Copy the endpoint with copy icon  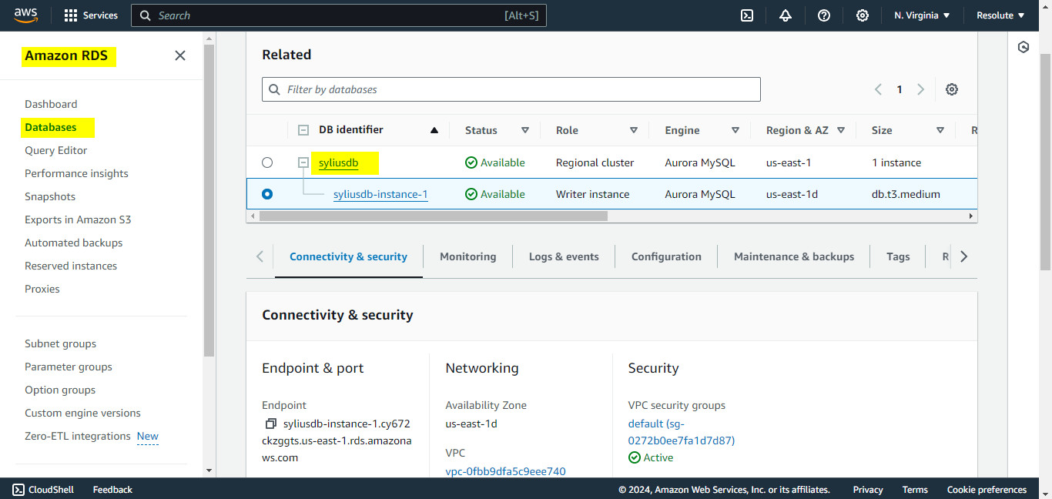pos(270,424)
